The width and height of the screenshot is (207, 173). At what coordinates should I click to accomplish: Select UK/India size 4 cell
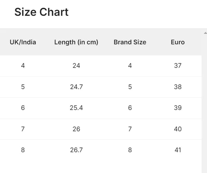click(23, 65)
